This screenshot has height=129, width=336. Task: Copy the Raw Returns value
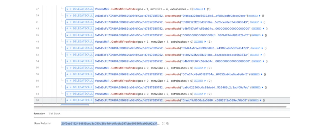point(168,124)
